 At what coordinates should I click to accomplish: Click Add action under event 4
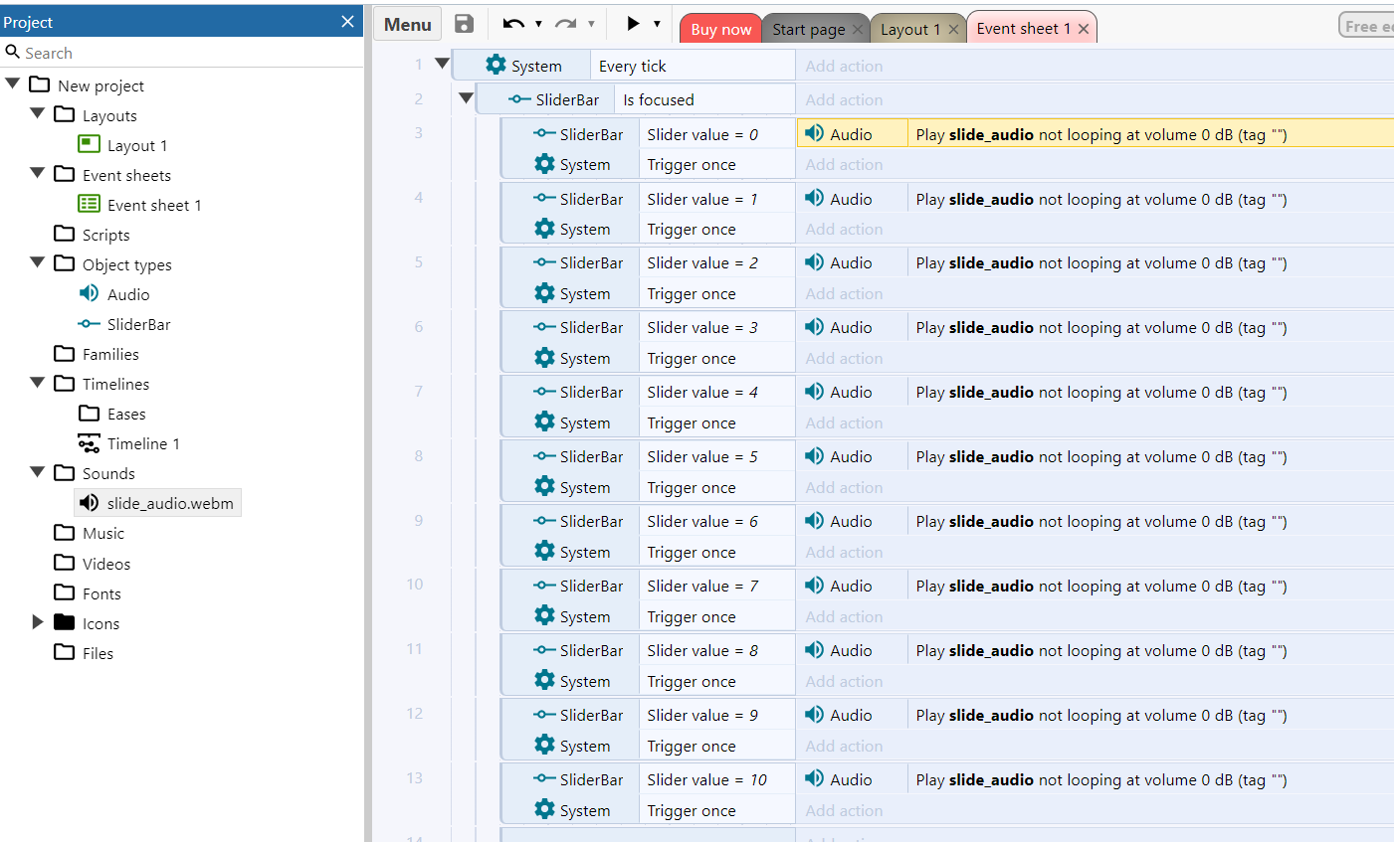click(844, 229)
